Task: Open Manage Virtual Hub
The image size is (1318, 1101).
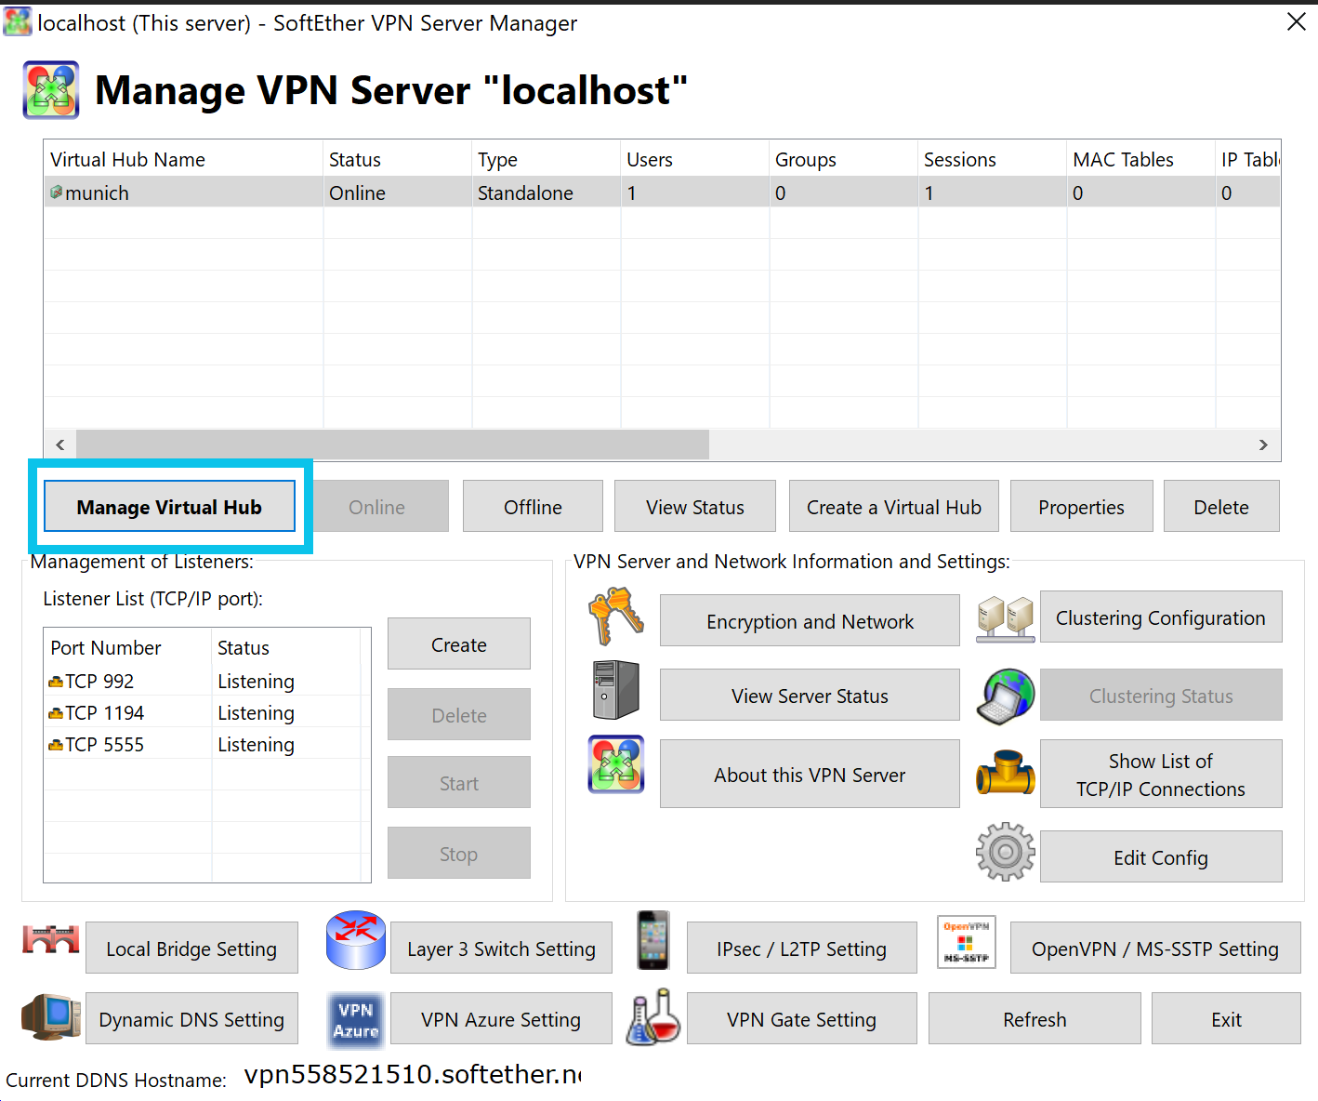Action: [169, 507]
